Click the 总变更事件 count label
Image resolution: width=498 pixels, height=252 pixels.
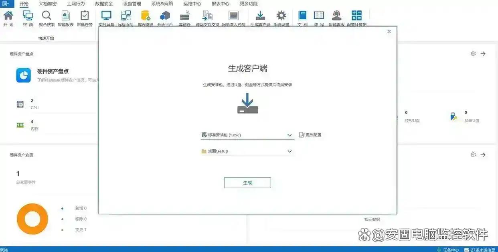pyautogui.click(x=26, y=182)
